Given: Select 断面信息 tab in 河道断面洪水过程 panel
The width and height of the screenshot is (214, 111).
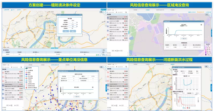Looking at the screenshot, I should (x=173, y=64).
